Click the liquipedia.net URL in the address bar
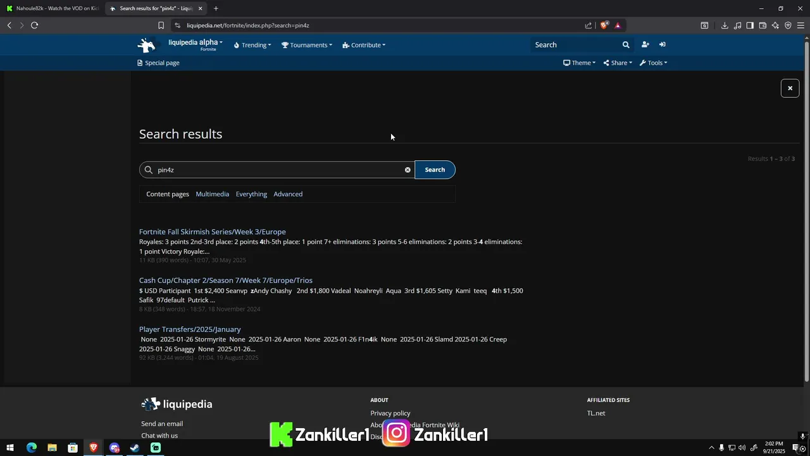The height and width of the screenshot is (456, 810). click(247, 25)
